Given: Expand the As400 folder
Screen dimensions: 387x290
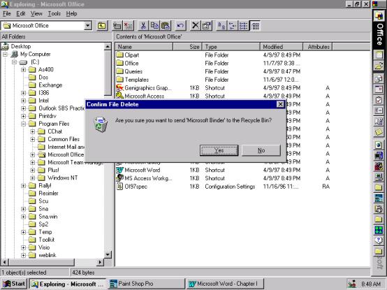Looking at the screenshot, I should (24, 70).
